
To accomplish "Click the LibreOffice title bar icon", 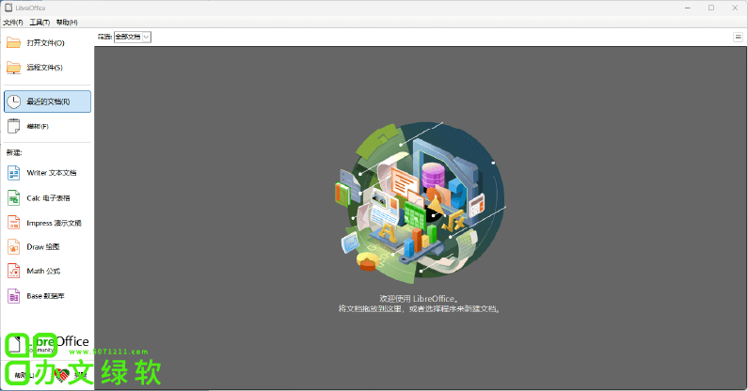I will [x=8, y=8].
